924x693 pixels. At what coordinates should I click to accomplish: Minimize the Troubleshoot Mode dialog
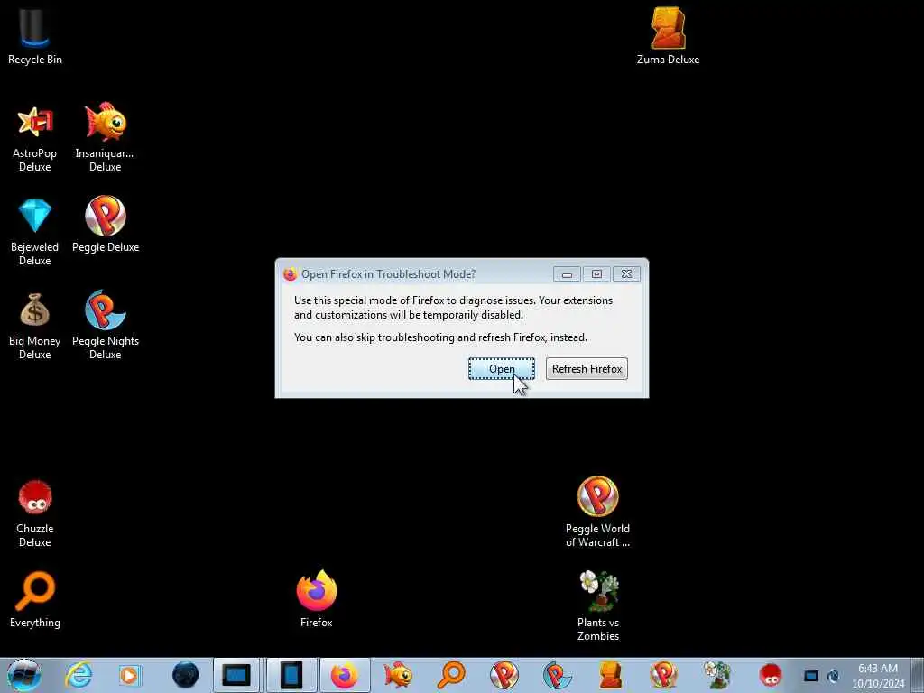(x=567, y=274)
